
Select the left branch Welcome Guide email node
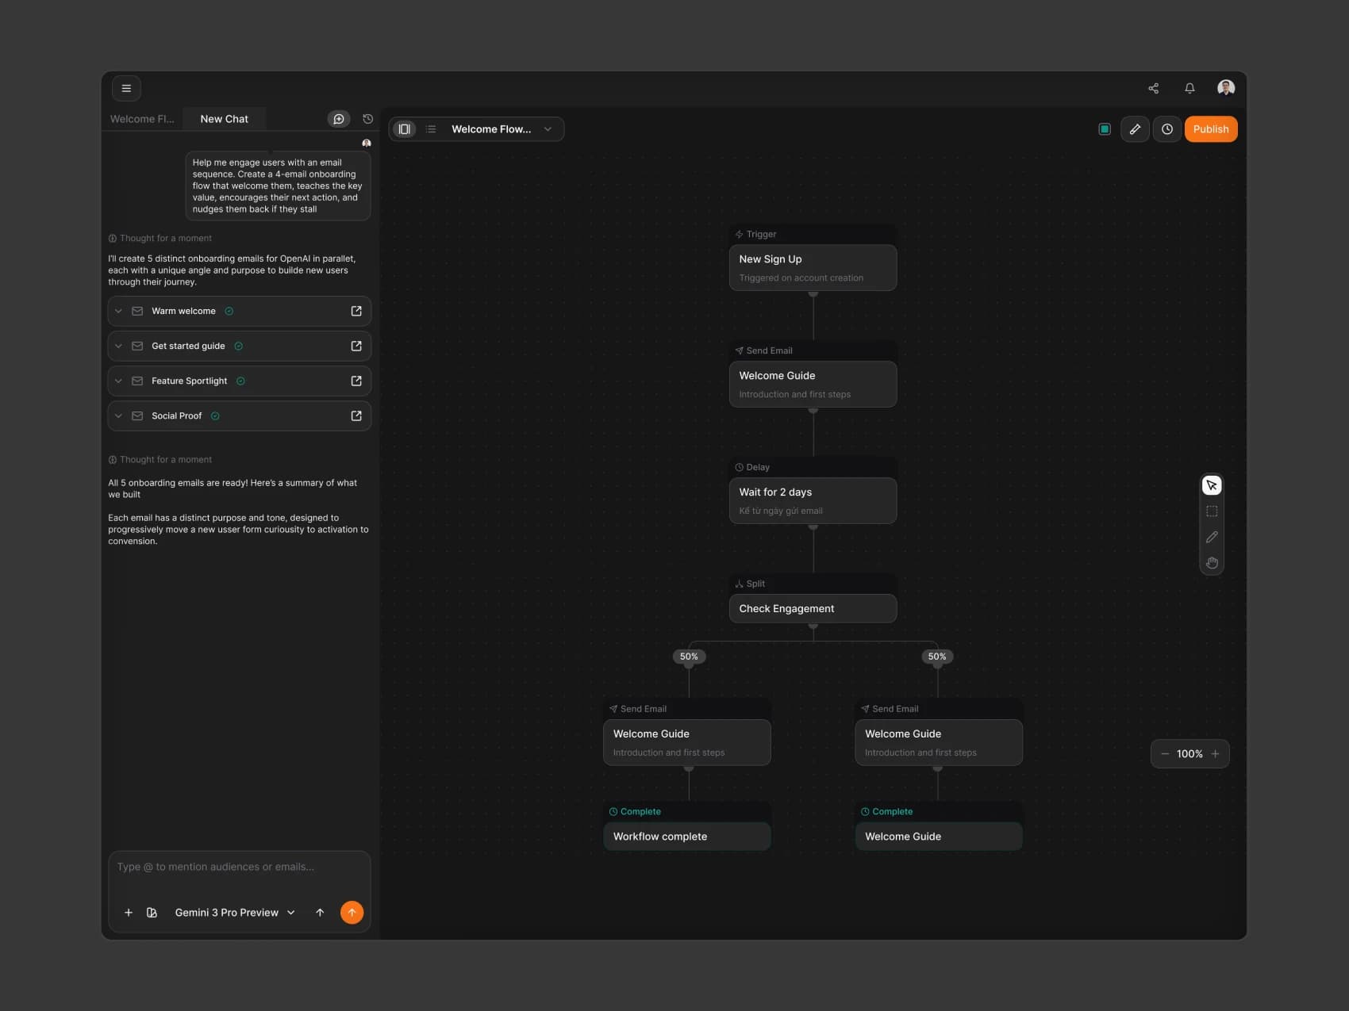pos(686,742)
